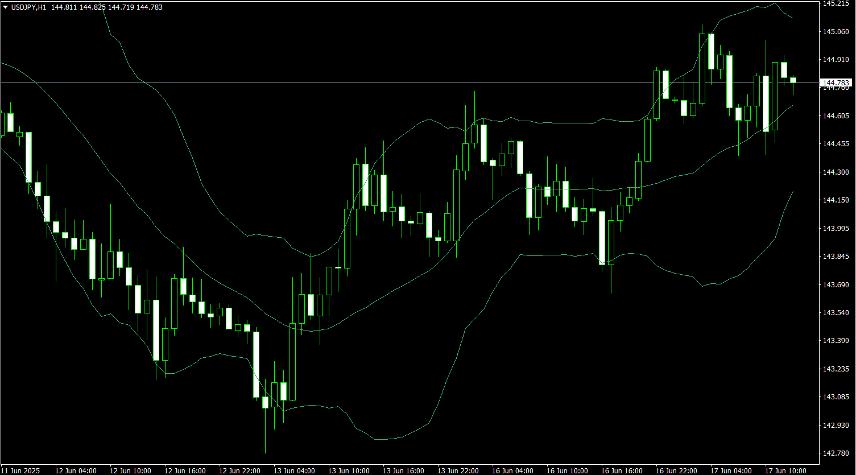The image size is (856, 475).
Task: Click the low value 144.719 in header
Action: [x=121, y=7]
